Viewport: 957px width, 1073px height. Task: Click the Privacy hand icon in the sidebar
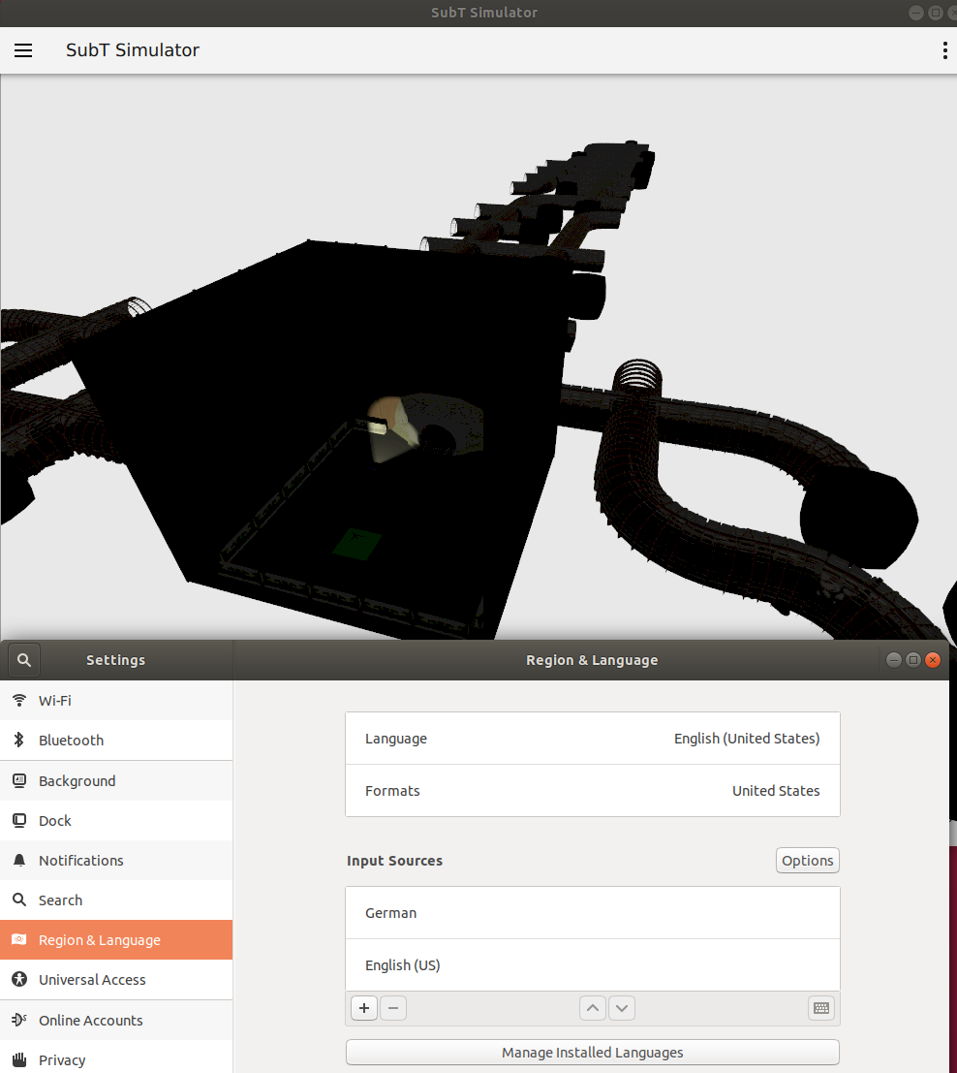pyautogui.click(x=20, y=1059)
